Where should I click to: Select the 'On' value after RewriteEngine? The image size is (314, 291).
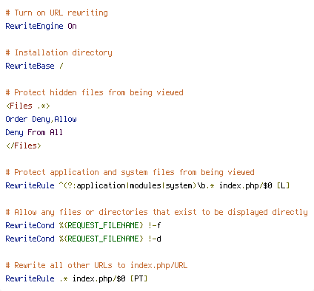(x=72, y=26)
